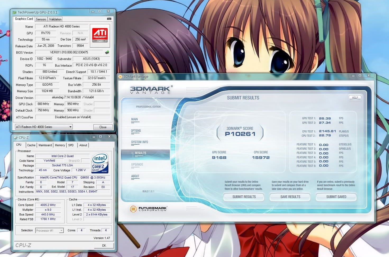This screenshot has width=389, height=257.
Task: Open the Validation tab in GPU-Z
Action: (55, 19)
